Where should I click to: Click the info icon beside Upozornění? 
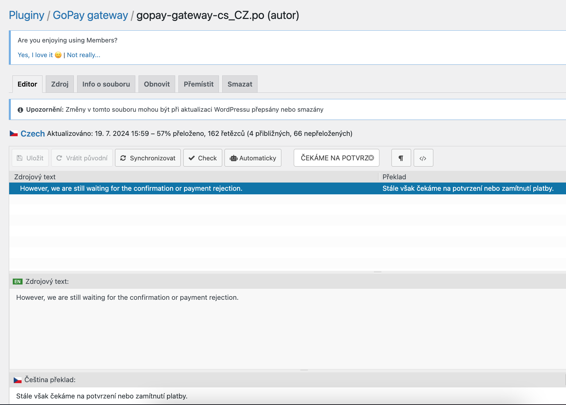pos(20,110)
